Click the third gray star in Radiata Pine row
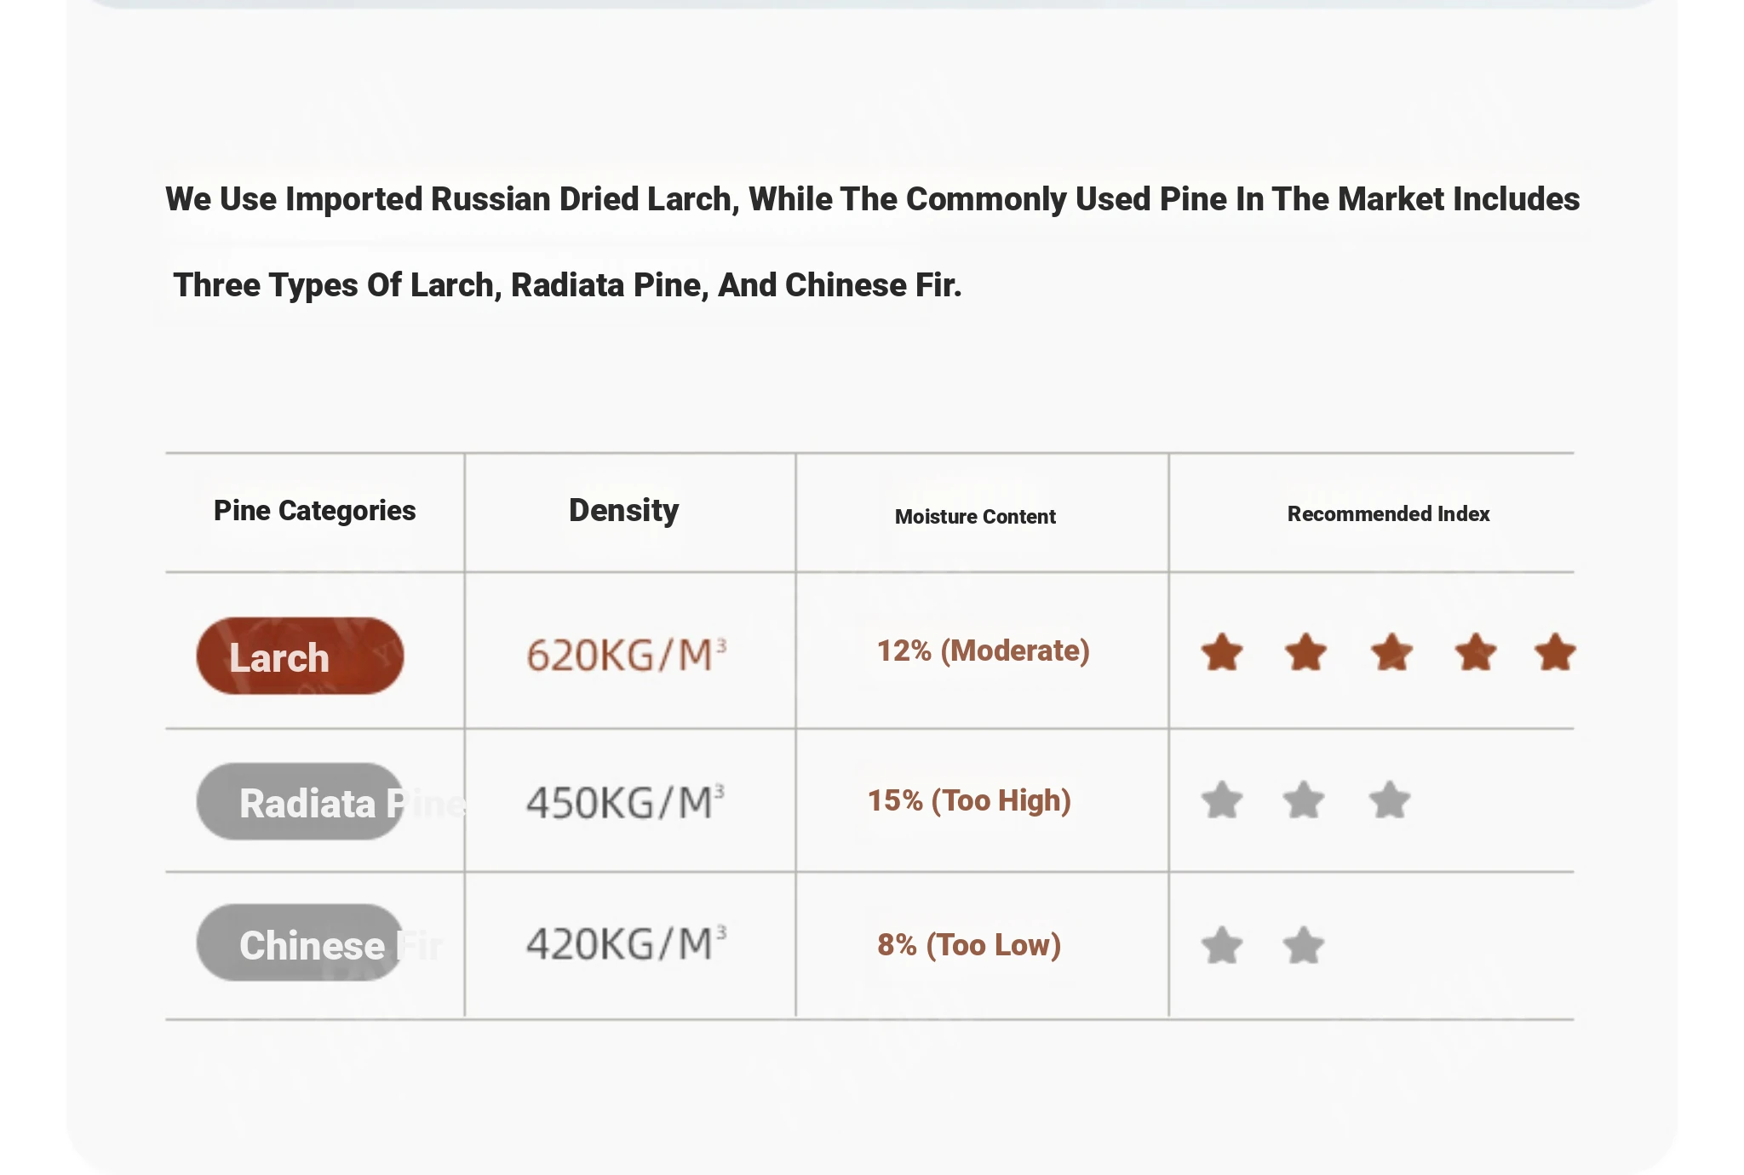This screenshot has width=1744, height=1175. [1390, 800]
